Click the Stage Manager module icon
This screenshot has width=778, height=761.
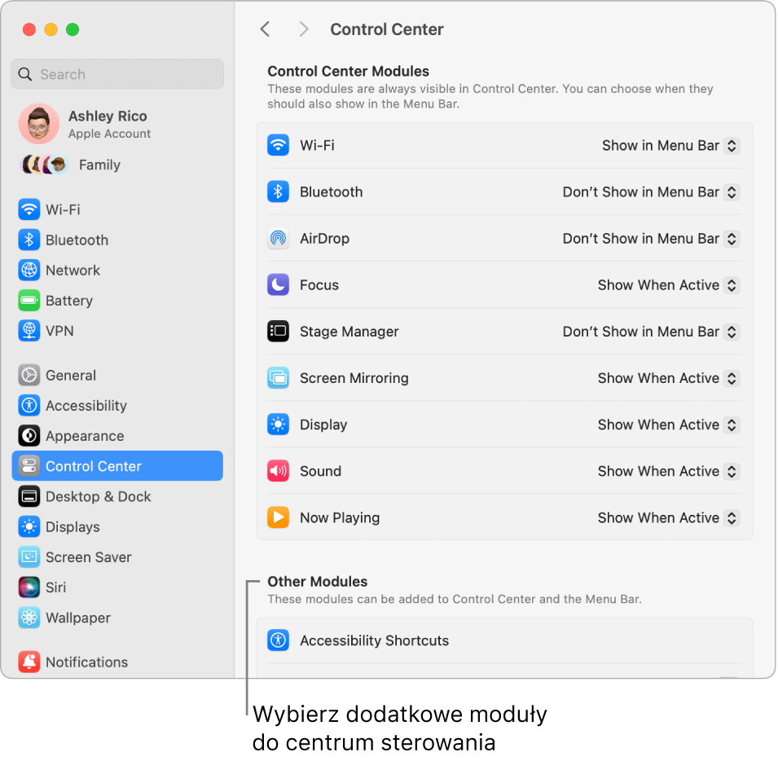point(279,331)
